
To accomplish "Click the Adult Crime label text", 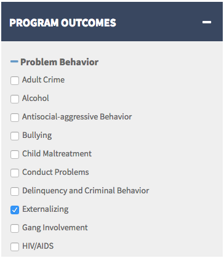I will point(43,79).
